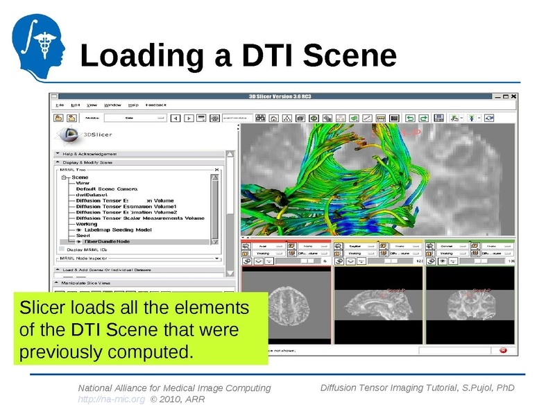Image resolution: width=555 pixels, height=416 pixels.
Task: Select the place fiducial mouse mode
Action: pos(472,118)
